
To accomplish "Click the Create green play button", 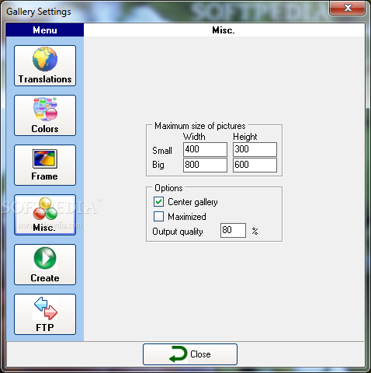I will pos(45,264).
